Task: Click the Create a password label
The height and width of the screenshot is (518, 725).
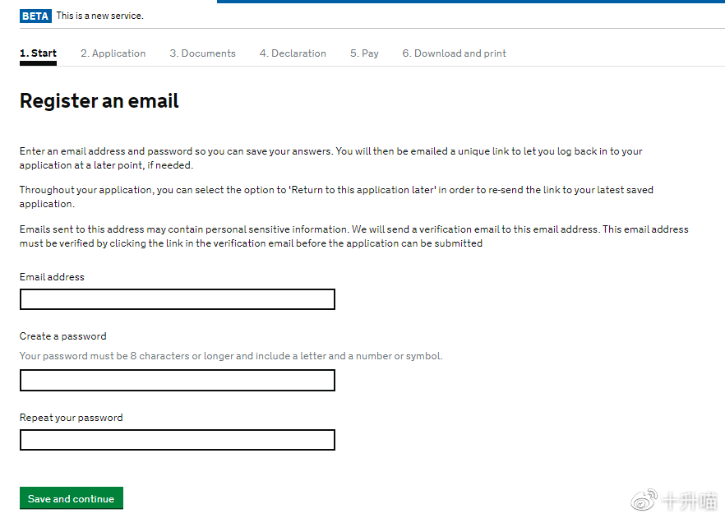Action: click(62, 336)
